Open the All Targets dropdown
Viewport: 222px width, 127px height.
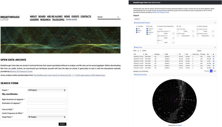pos(47,117)
